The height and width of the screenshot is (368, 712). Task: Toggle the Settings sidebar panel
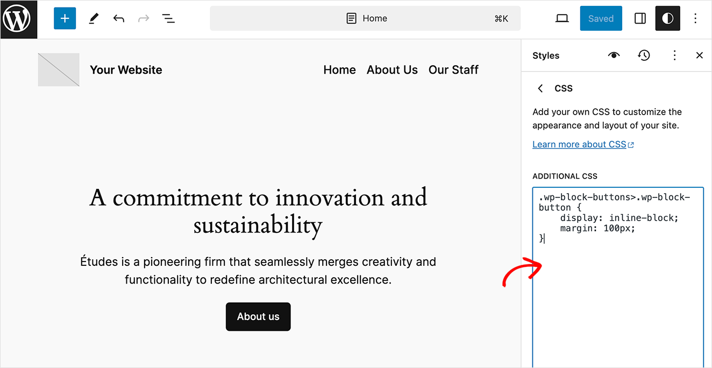[639, 18]
